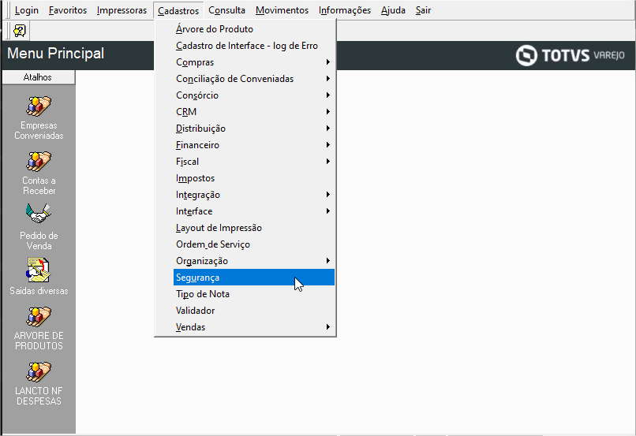
Task: Open the Informações menu
Action: point(345,10)
